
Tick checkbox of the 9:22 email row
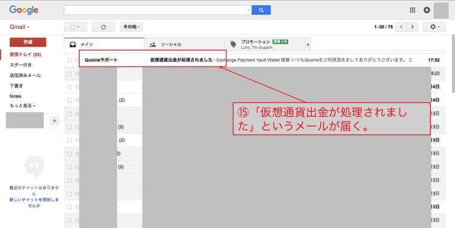click(x=69, y=74)
